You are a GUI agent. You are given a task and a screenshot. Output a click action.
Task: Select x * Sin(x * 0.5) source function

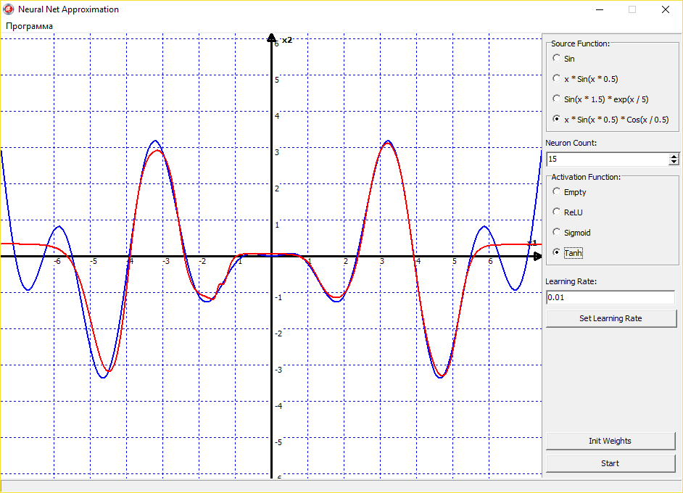pos(585,79)
